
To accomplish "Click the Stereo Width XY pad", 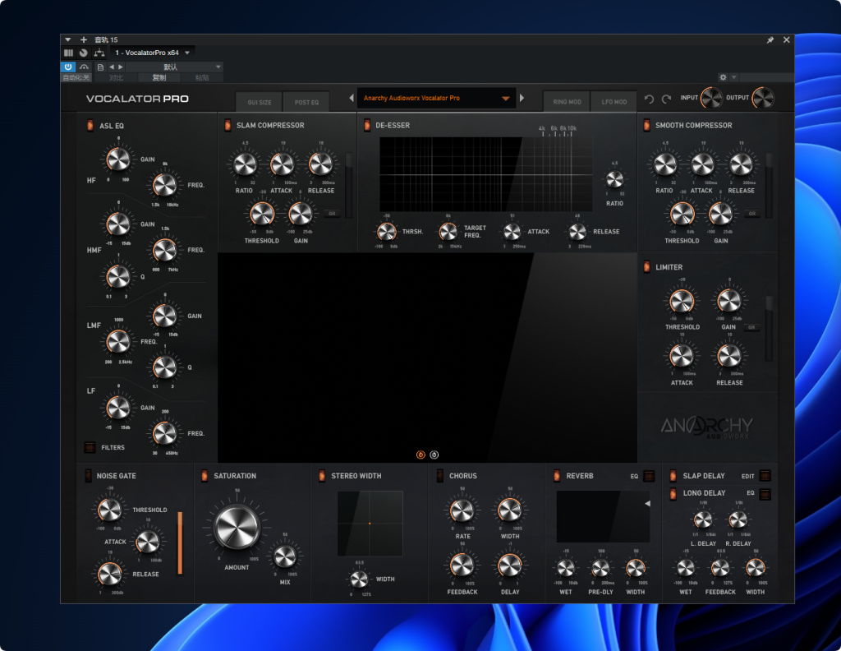I will point(370,524).
